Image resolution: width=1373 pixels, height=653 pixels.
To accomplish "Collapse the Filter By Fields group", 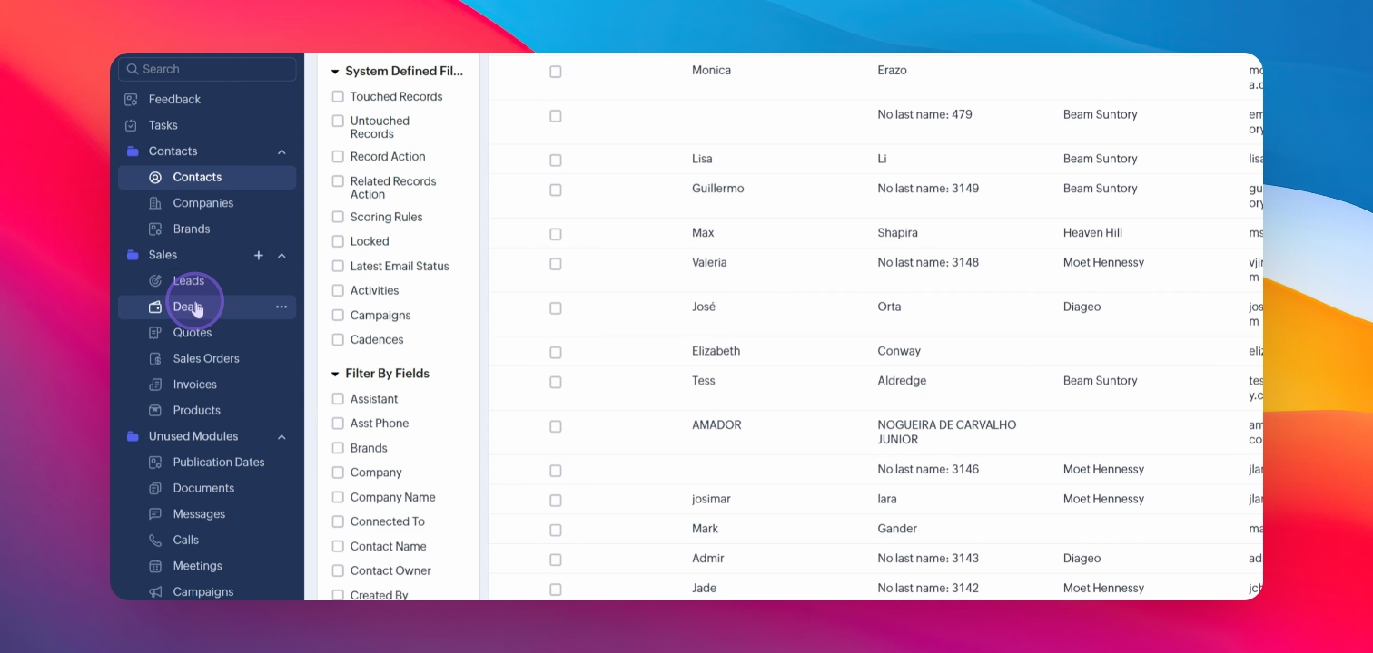I will pyautogui.click(x=335, y=374).
